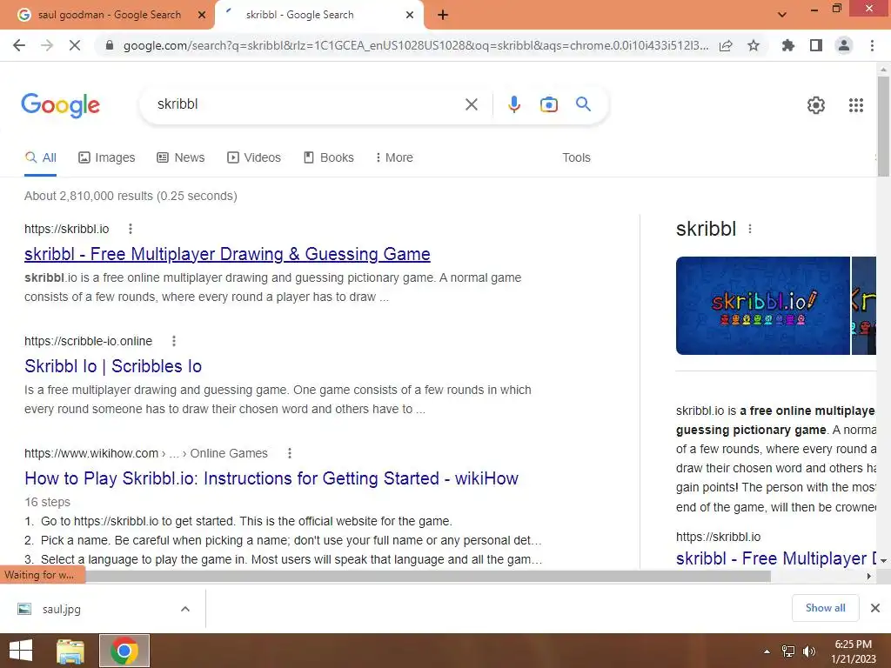Open options for skribbl.io result
This screenshot has height=668, width=891.
pyautogui.click(x=131, y=229)
